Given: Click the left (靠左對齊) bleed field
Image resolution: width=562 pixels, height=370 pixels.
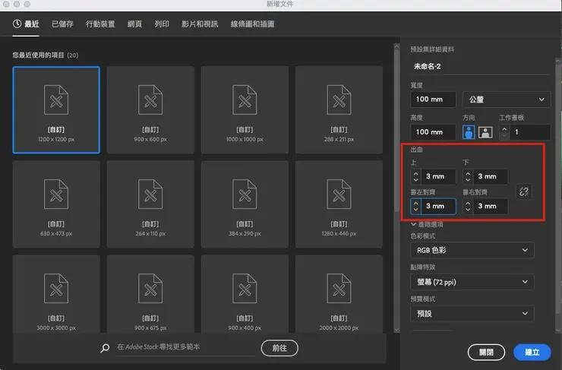Looking at the screenshot, I should pos(438,206).
